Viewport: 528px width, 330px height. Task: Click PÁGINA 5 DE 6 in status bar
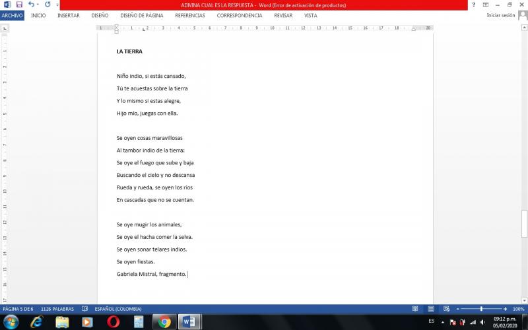tap(18, 309)
